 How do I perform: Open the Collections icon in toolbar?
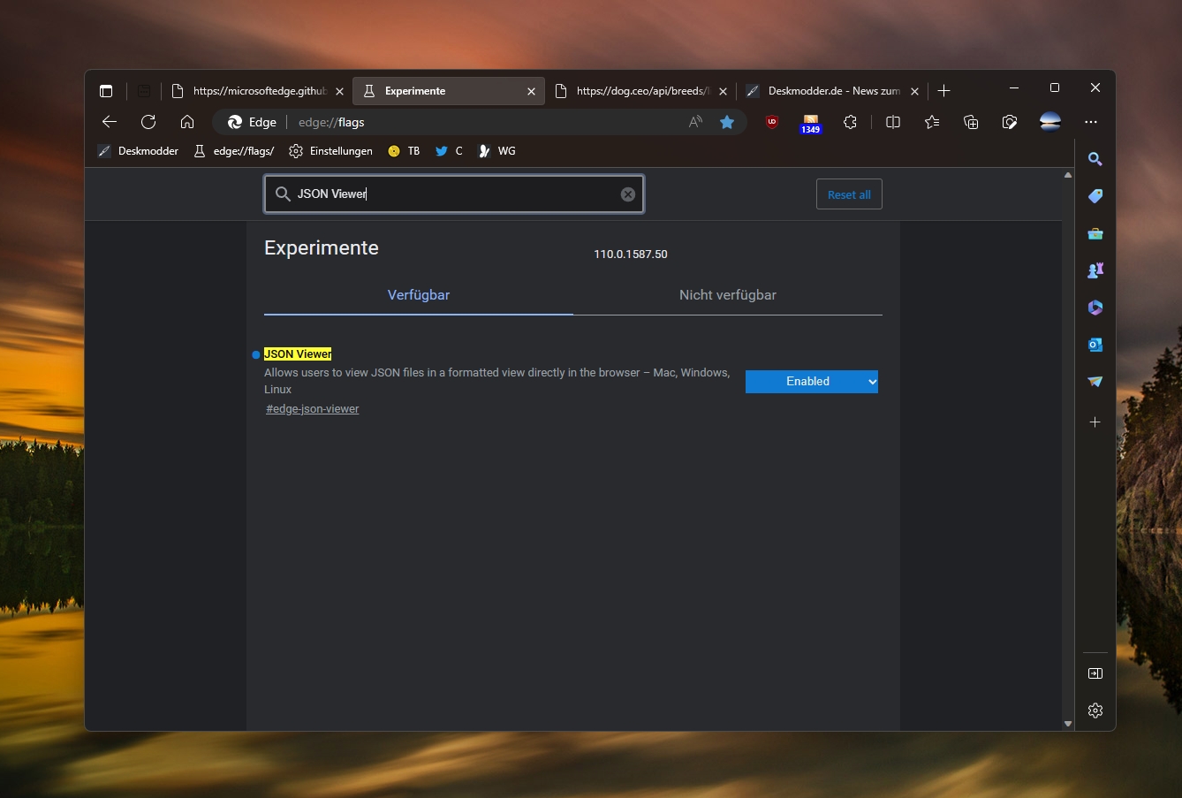click(971, 122)
